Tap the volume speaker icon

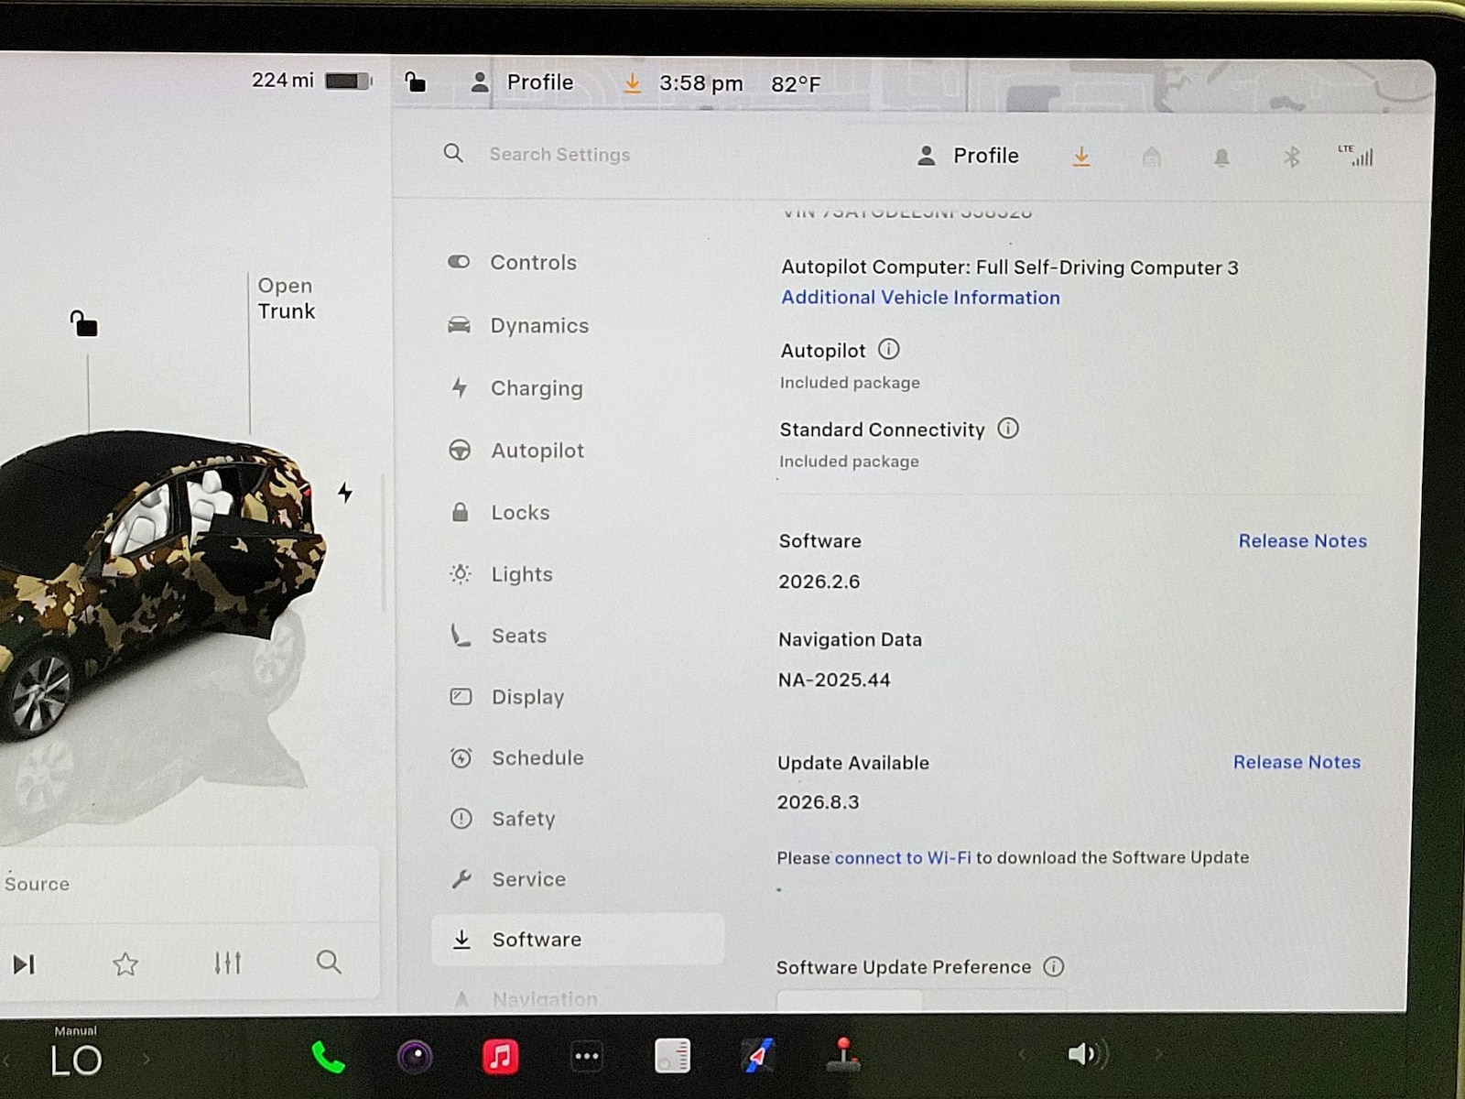(1088, 1054)
